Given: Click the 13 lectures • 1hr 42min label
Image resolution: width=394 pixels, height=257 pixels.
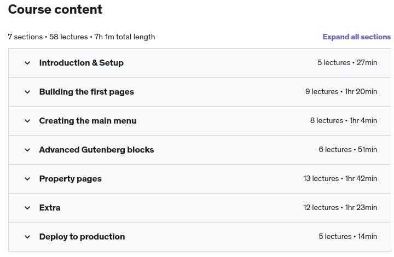Looking at the screenshot, I should (340, 179).
